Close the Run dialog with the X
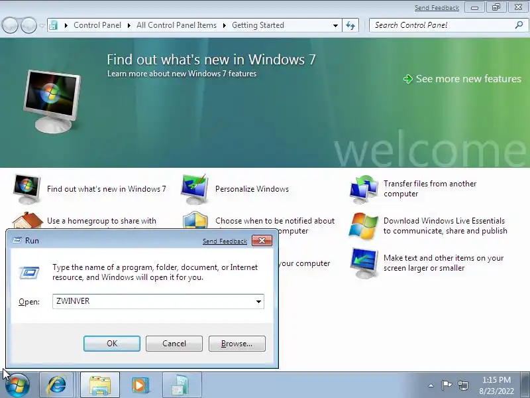530x398 pixels. [262, 241]
